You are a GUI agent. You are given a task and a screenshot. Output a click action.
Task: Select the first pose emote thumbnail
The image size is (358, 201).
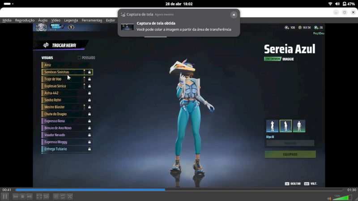coord(272,126)
